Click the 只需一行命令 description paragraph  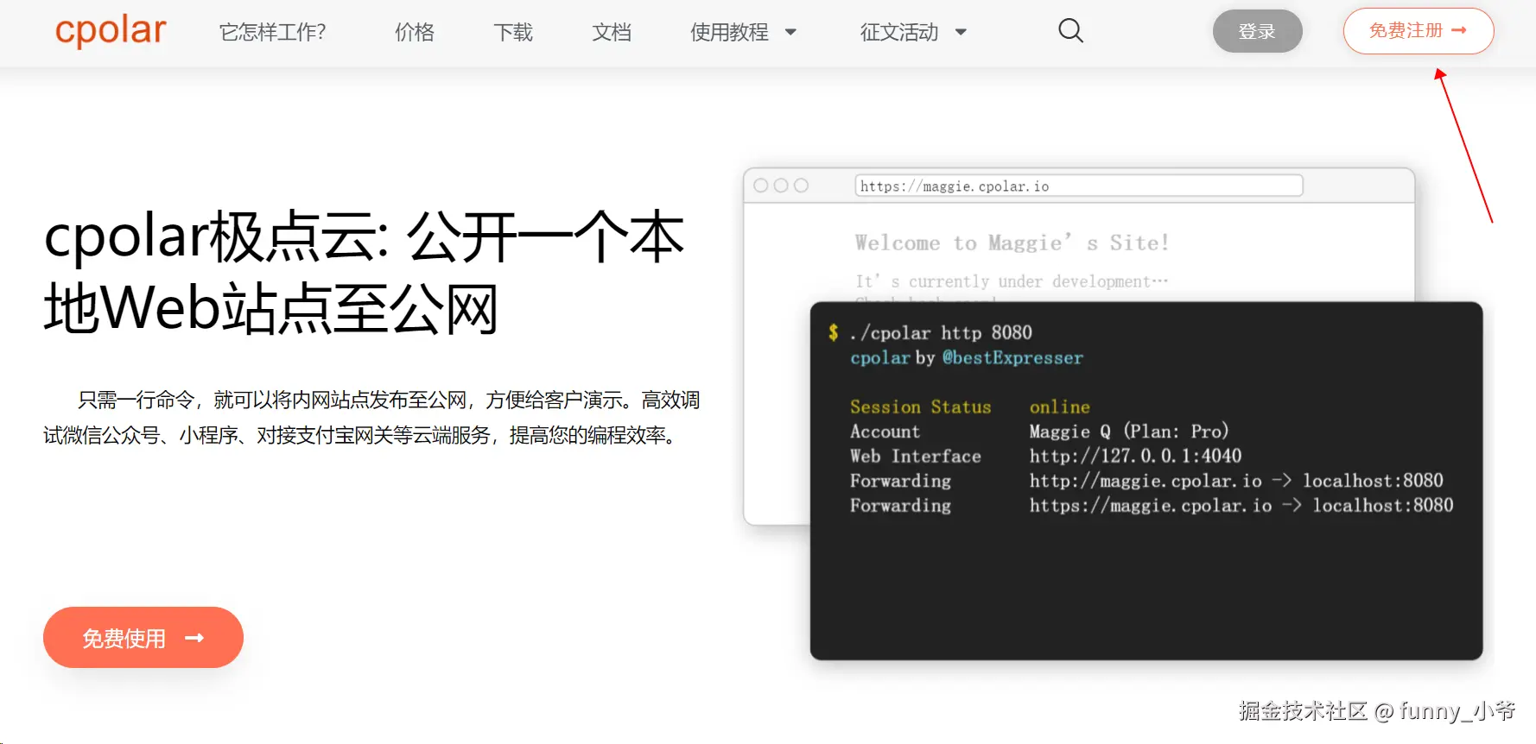click(371, 418)
